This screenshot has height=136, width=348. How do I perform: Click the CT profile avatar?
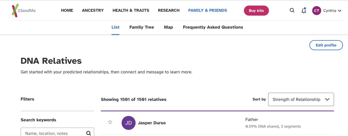point(317,11)
